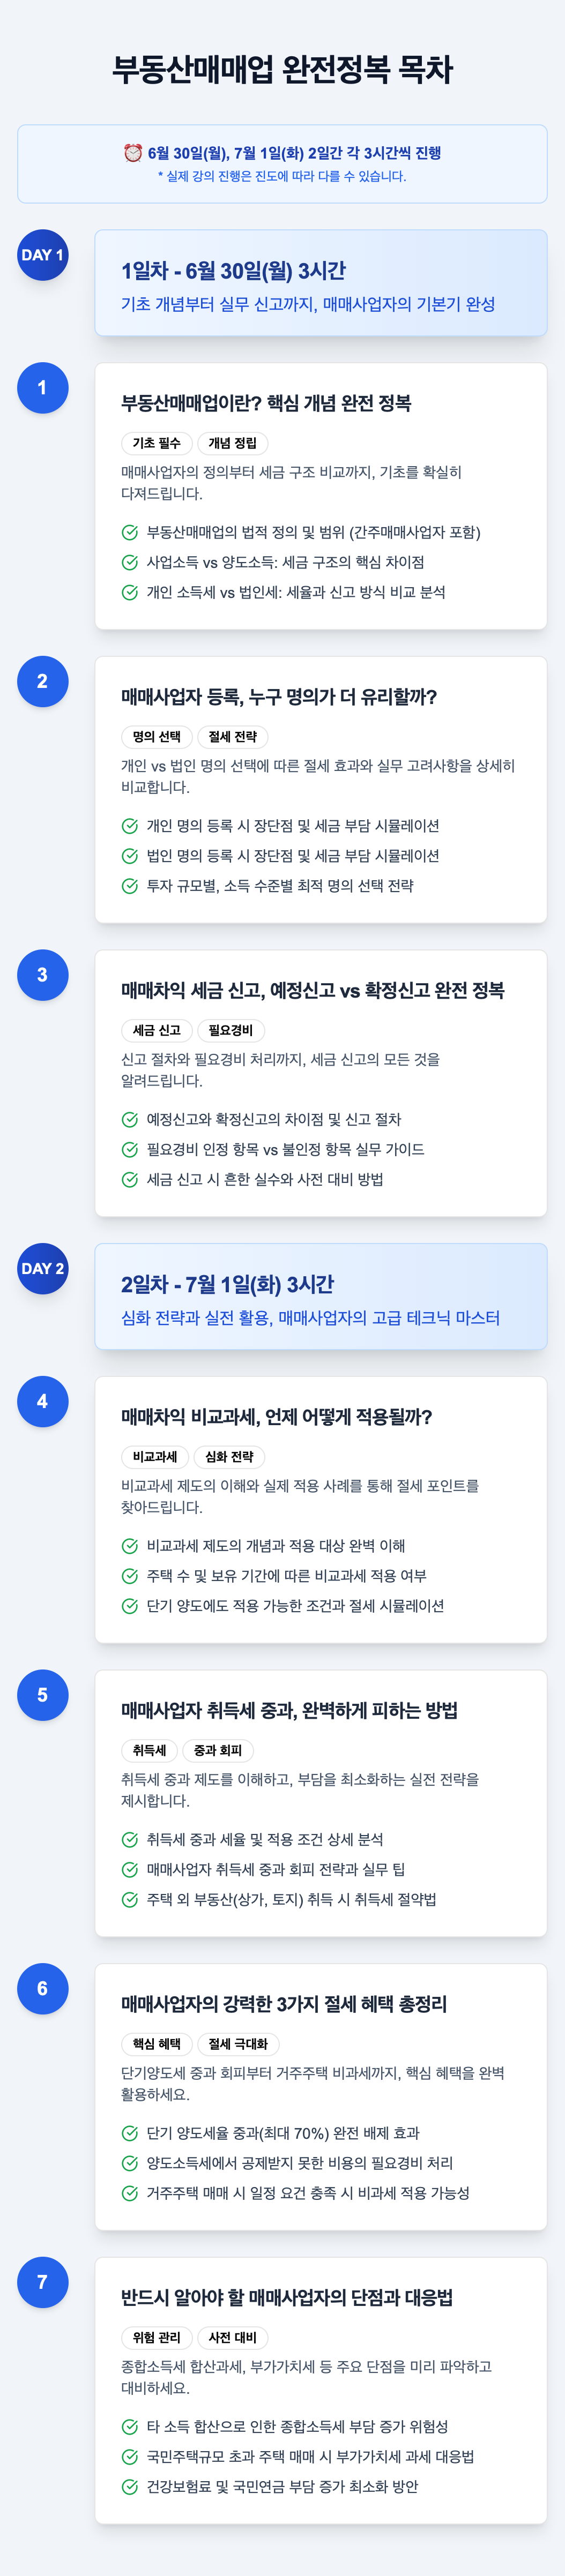Click the 기초 필수 tag

[157, 443]
